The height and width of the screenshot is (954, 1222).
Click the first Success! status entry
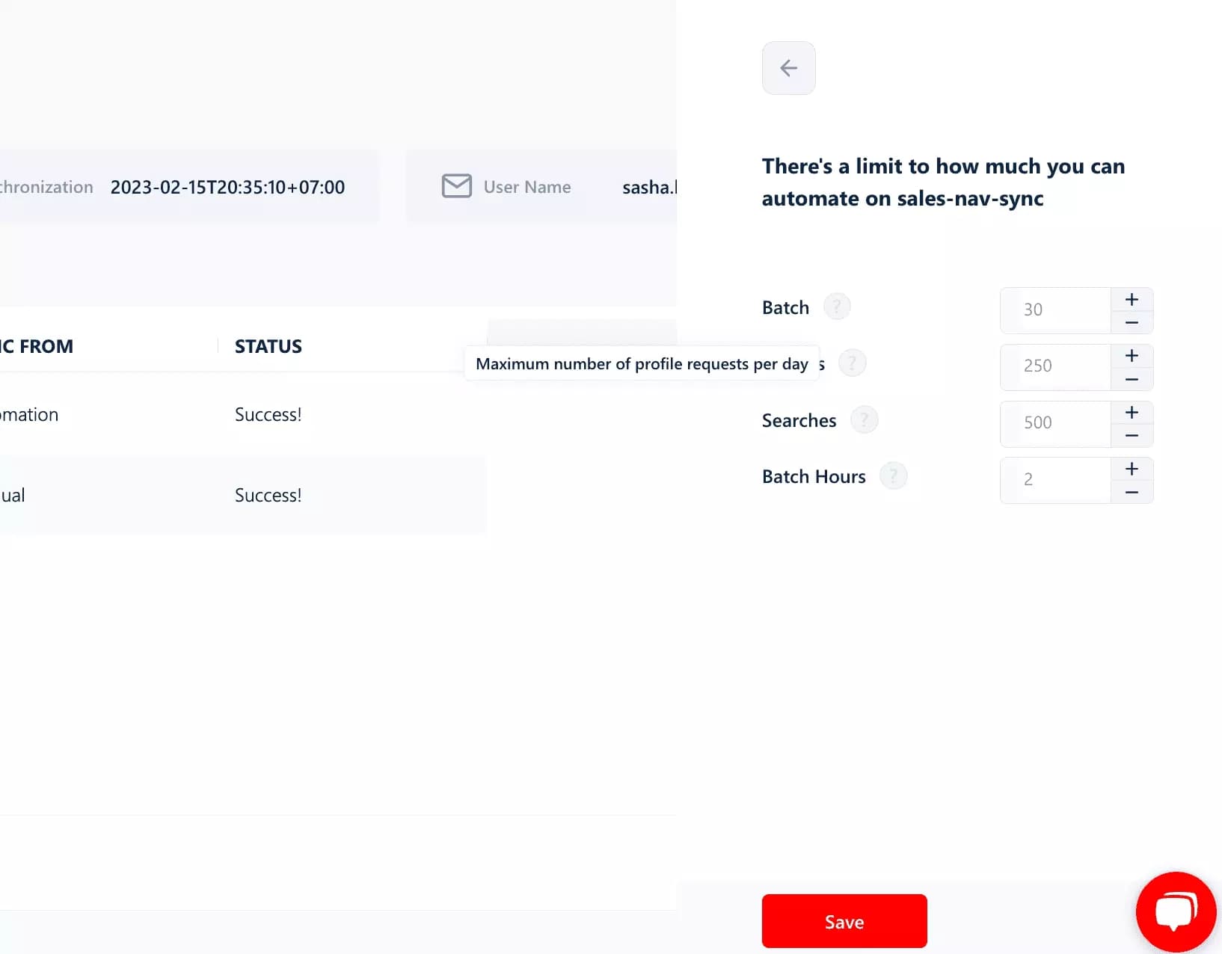(x=268, y=414)
